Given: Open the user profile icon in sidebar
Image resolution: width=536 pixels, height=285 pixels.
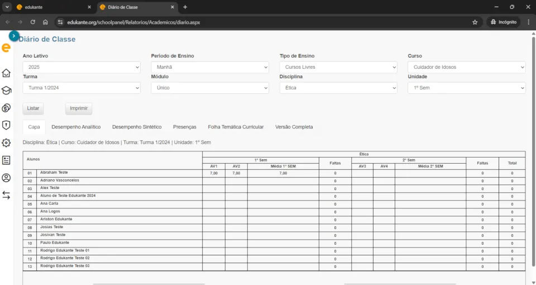Looking at the screenshot, I should (6, 178).
